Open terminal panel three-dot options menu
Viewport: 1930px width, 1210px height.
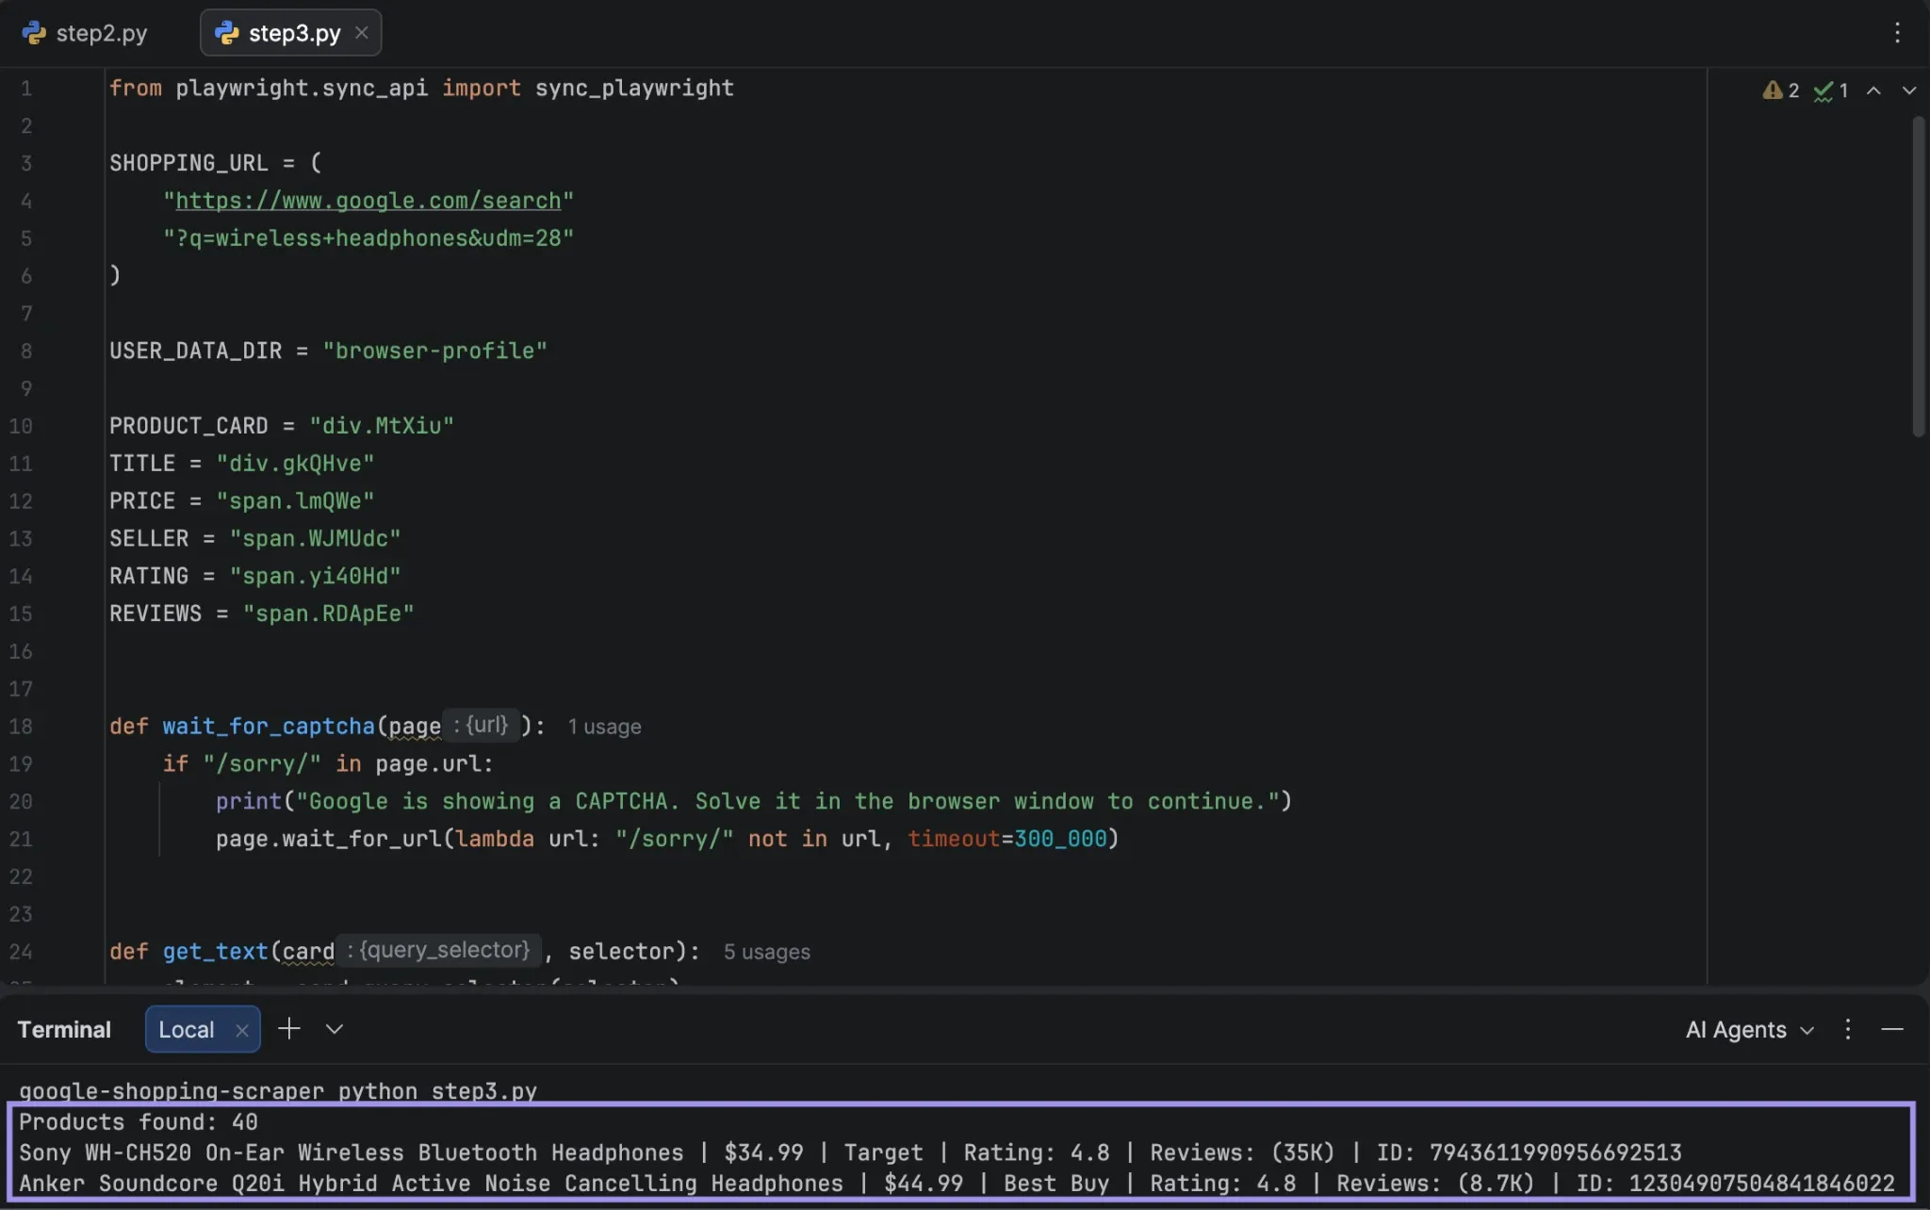(x=1848, y=1029)
